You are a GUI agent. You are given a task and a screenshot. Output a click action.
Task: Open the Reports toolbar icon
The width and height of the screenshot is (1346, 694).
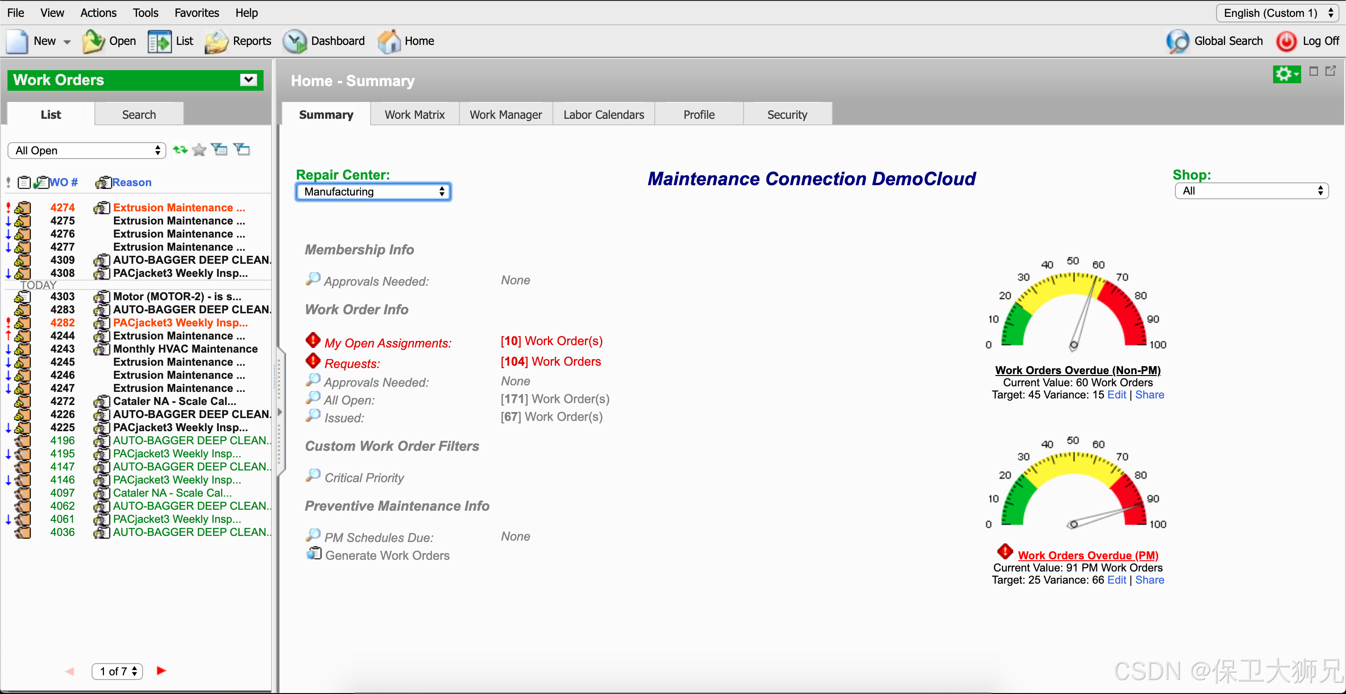(216, 41)
